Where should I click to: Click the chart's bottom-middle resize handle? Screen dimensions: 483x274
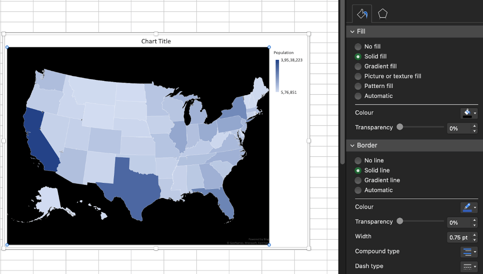[156, 248]
